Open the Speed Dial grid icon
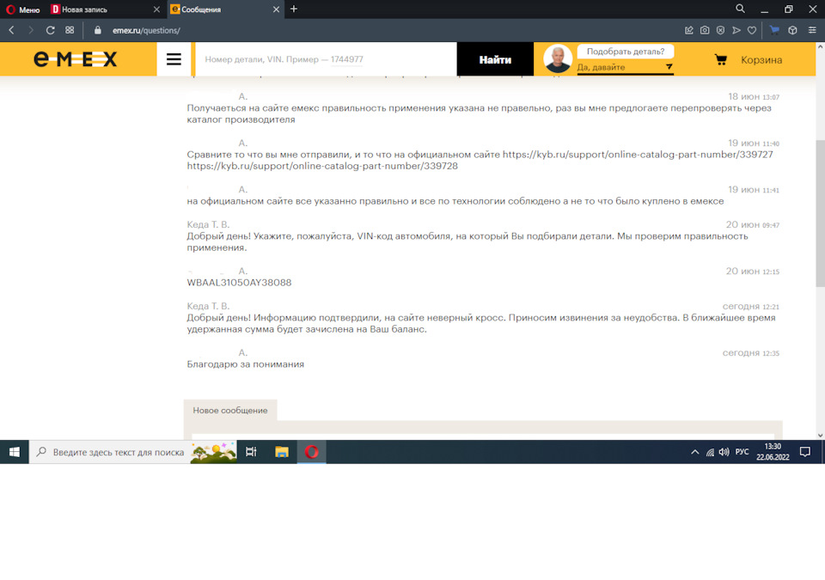Image resolution: width=825 pixels, height=580 pixels. tap(70, 31)
